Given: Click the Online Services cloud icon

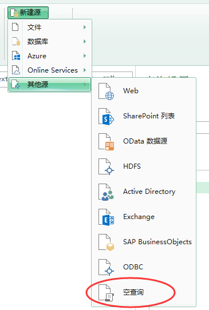Looking at the screenshot, I should pos(16,70).
